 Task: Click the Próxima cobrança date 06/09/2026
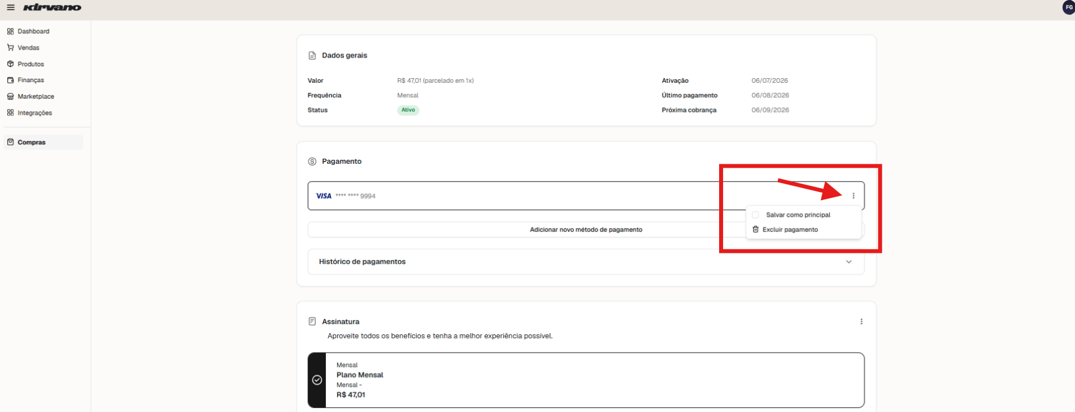click(770, 110)
